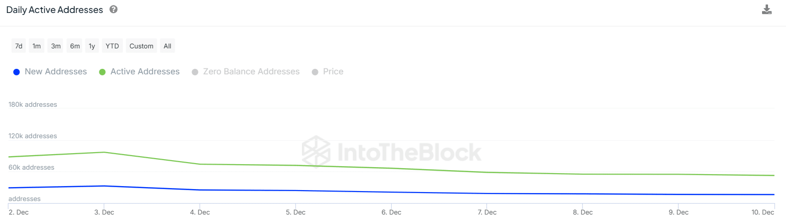Switch to YTD range

click(112, 46)
